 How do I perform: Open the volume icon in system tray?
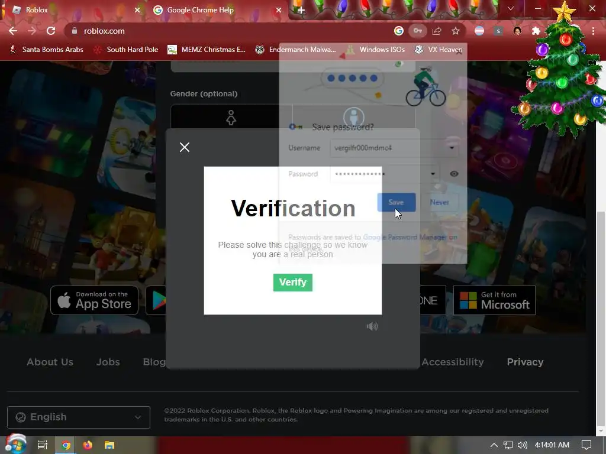pyautogui.click(x=522, y=445)
